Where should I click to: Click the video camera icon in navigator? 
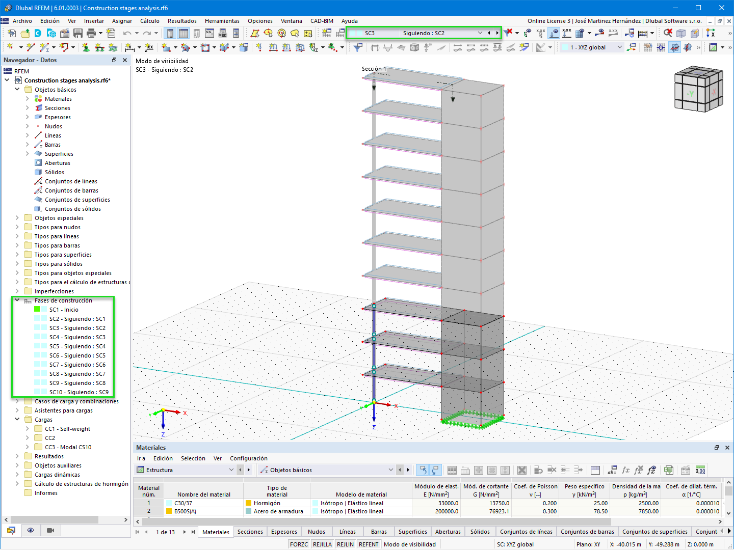(50, 531)
